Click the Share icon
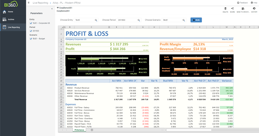Image resolution: width=259 pixels, height=136 pixels. point(232,9)
